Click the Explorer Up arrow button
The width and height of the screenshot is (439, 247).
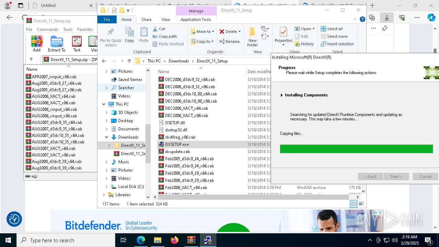point(129,61)
